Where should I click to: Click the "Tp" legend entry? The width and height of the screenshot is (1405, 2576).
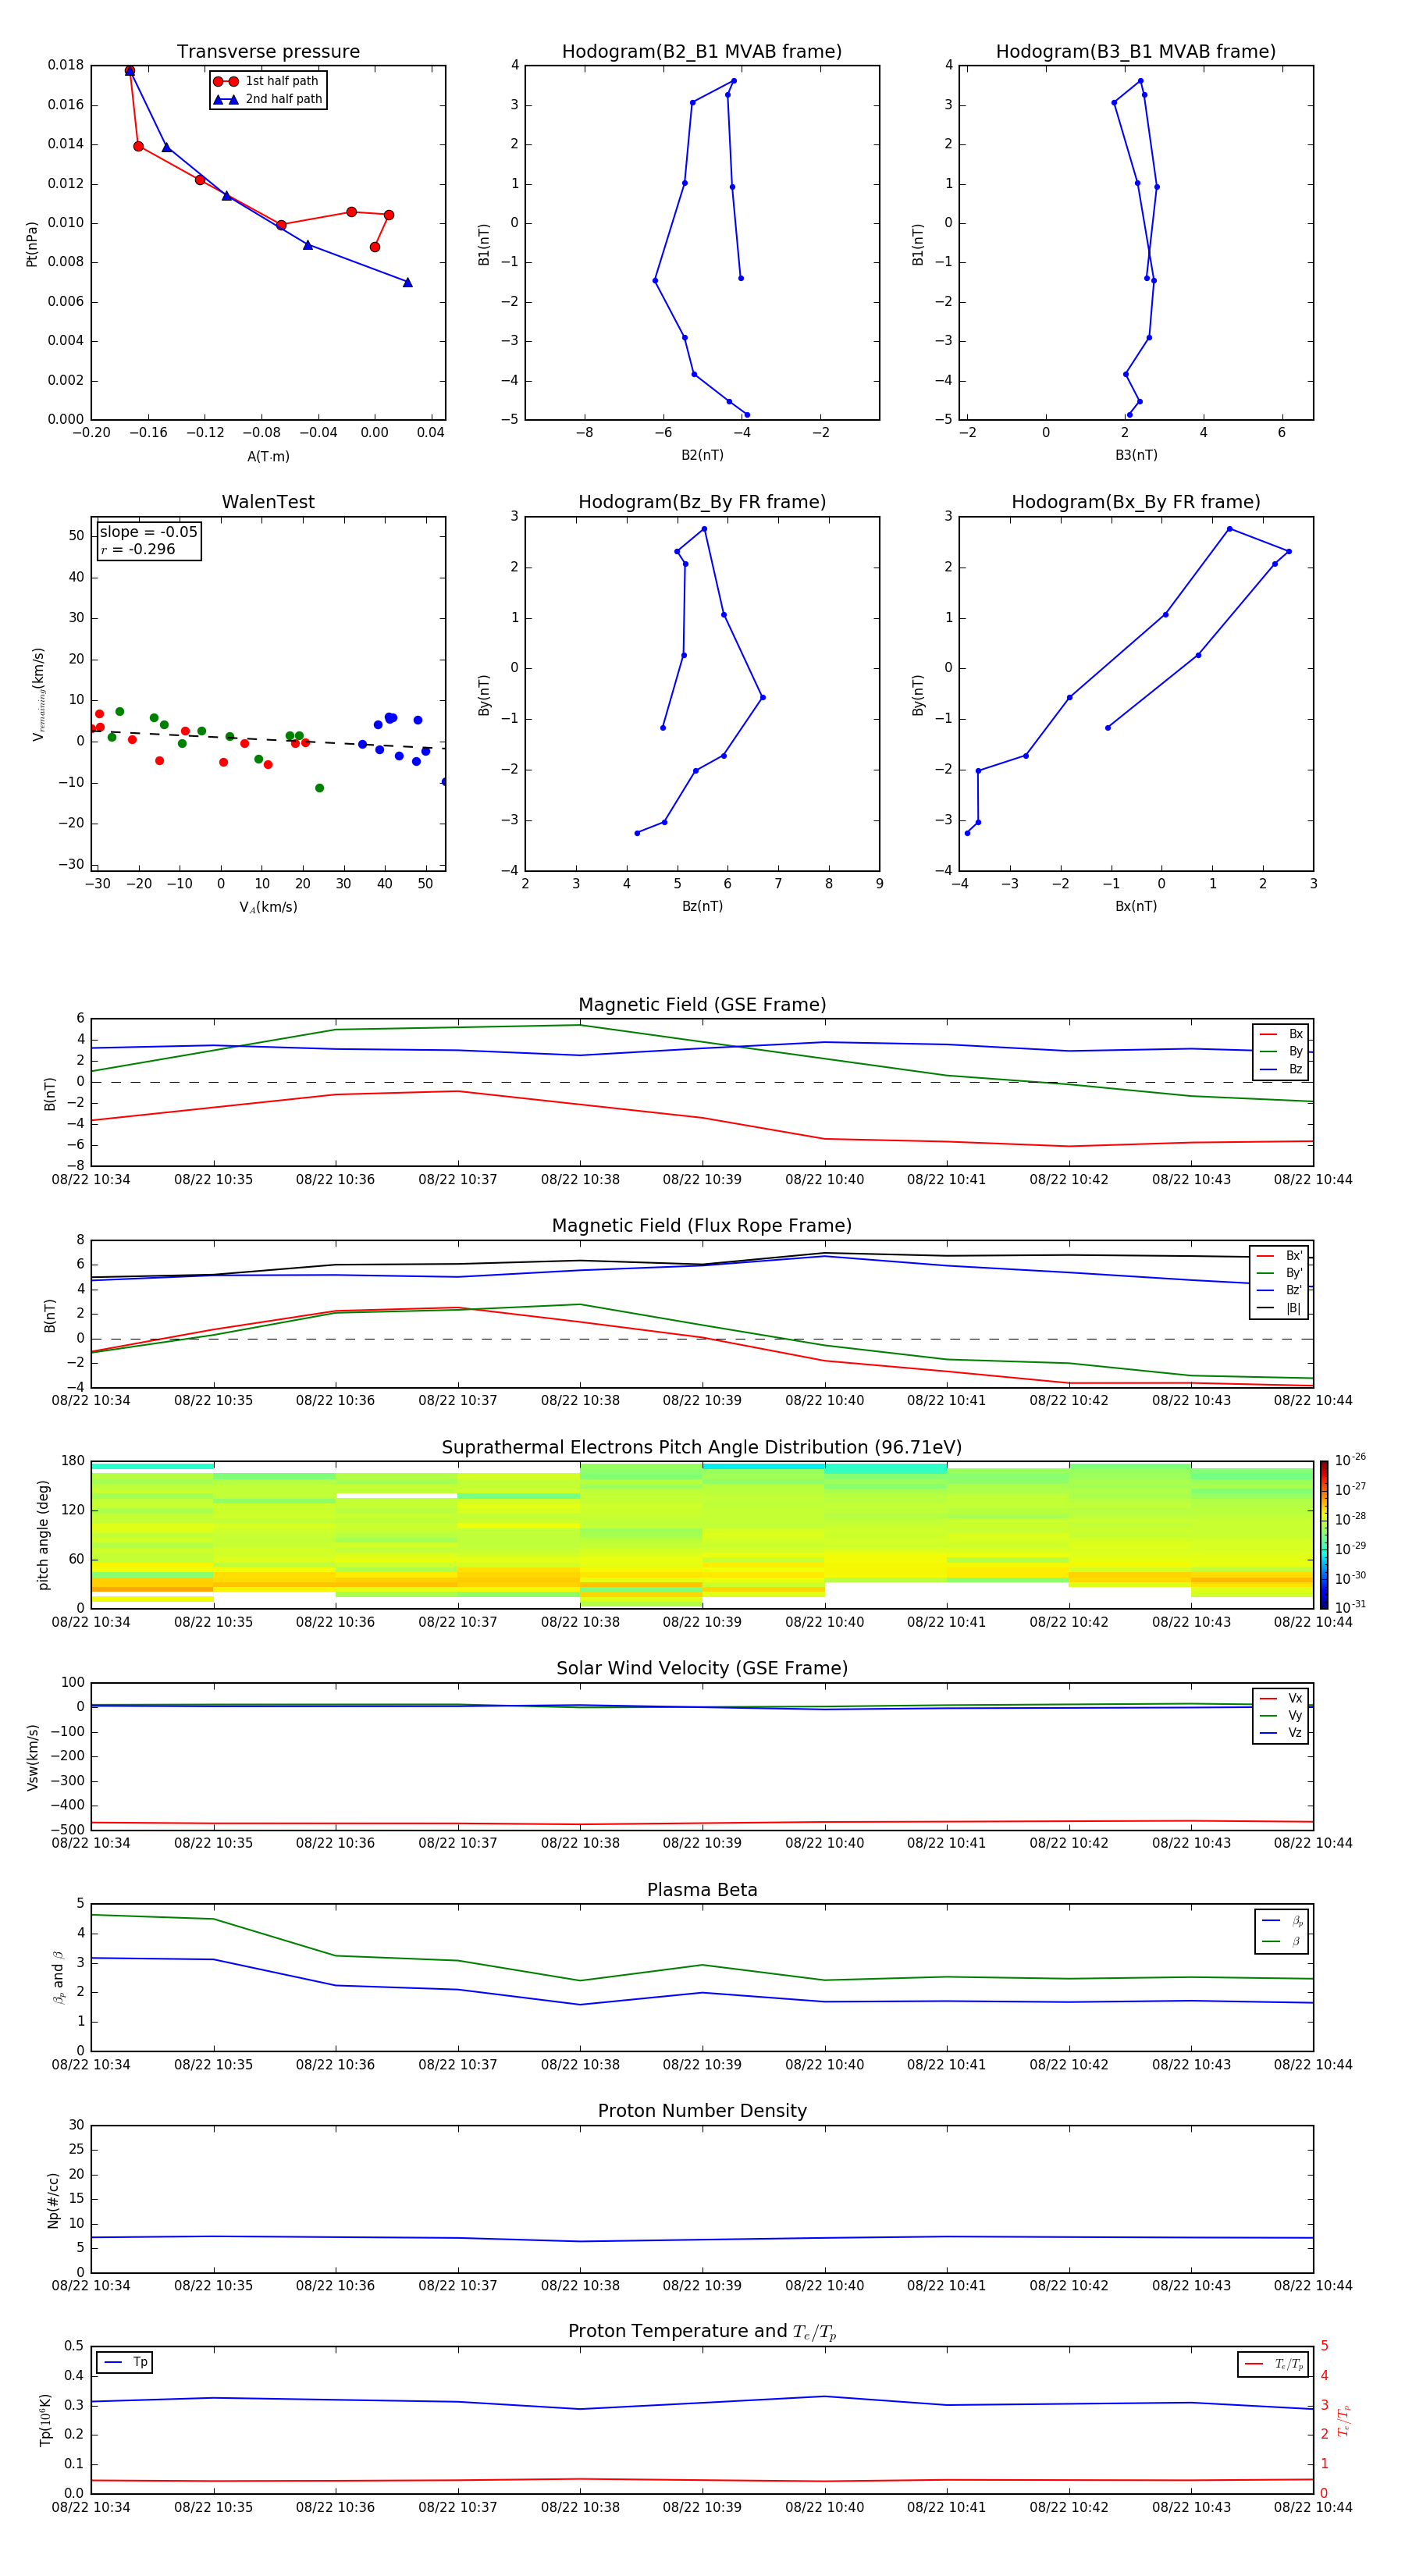[x=125, y=2362]
